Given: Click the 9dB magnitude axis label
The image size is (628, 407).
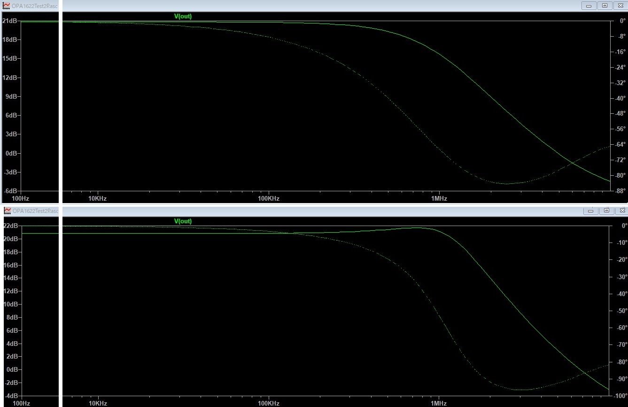Looking at the screenshot, I should 12,96.
